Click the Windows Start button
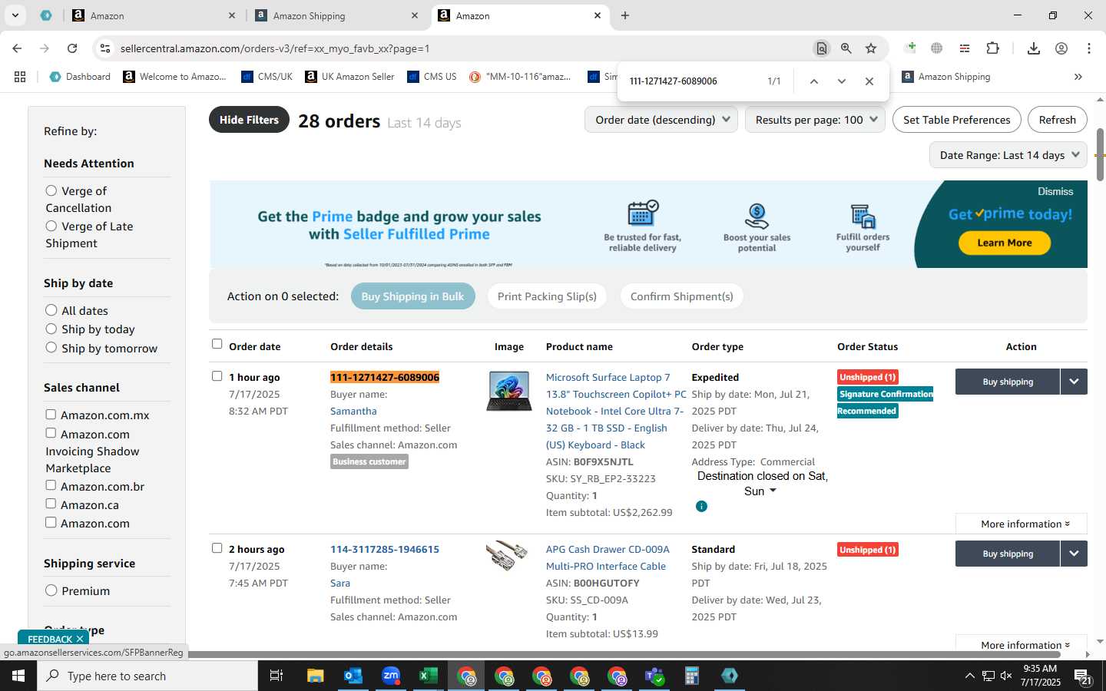The height and width of the screenshot is (691, 1106). coord(18,676)
